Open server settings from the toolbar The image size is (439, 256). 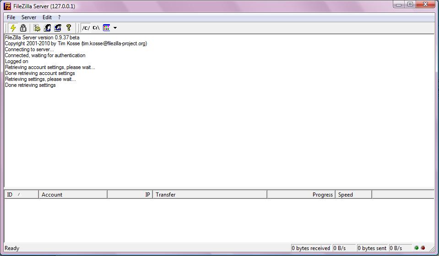click(x=37, y=28)
